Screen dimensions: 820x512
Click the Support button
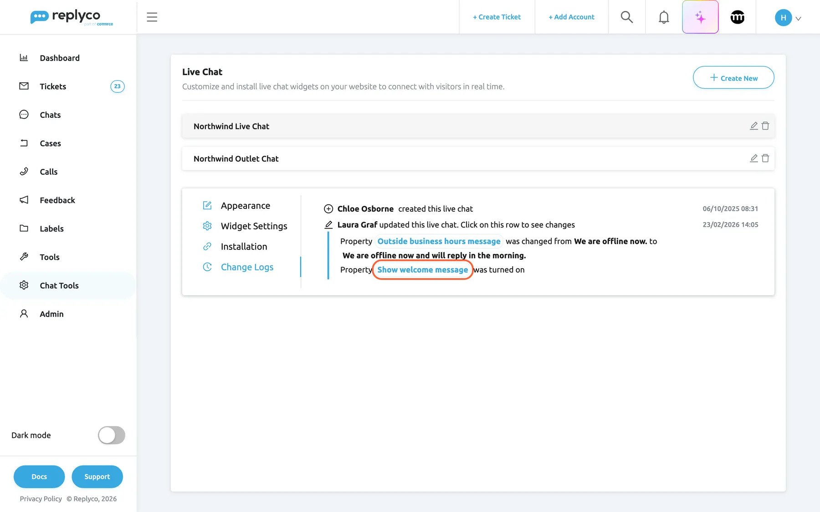pyautogui.click(x=97, y=477)
